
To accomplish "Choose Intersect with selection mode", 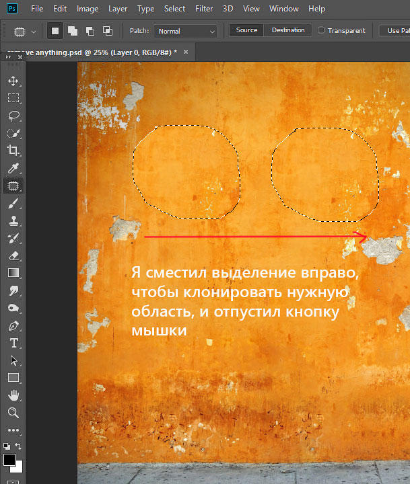I will pyautogui.click(x=108, y=31).
